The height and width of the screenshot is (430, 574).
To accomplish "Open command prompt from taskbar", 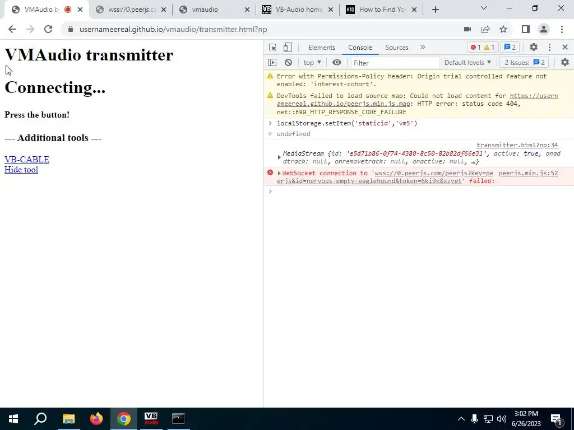I will coord(178,419).
